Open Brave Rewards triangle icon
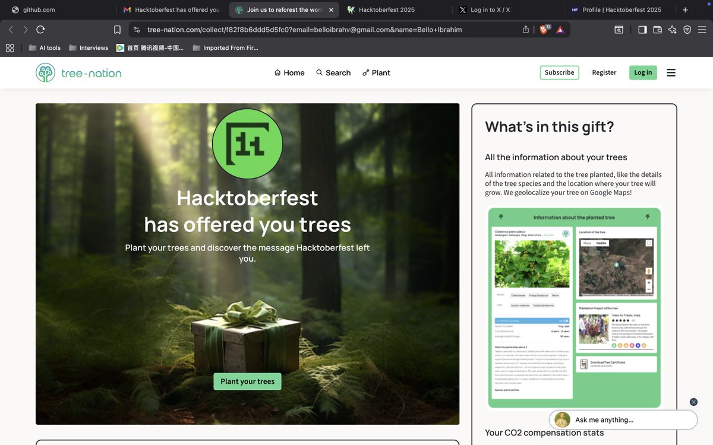Screen dimensions: 713x445 560,30
